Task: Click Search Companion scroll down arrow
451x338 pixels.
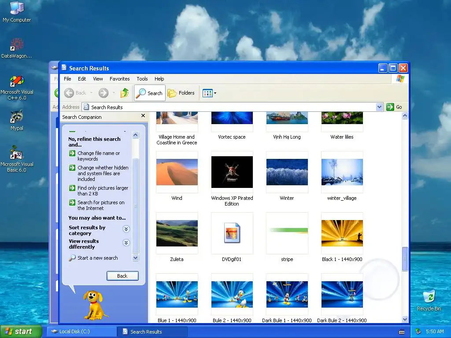Action: [x=136, y=258]
